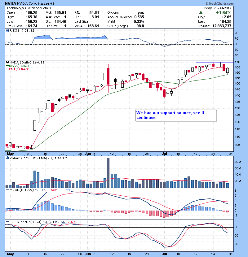The height and width of the screenshot is (257, 248).
Task: Select the Low value 159.28
Action: pos(32,21)
